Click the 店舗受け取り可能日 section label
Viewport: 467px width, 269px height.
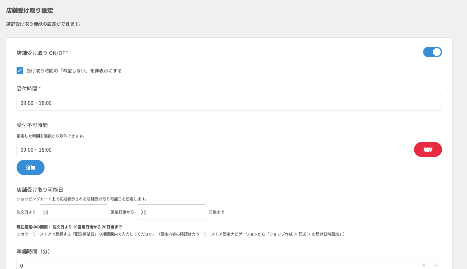40,190
